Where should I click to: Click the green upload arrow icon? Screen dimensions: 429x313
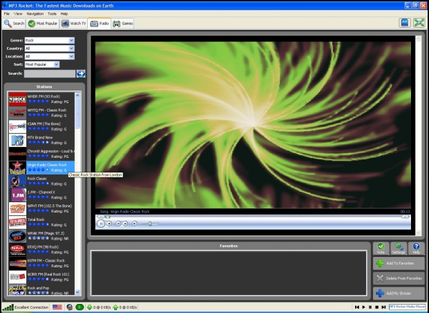click(x=116, y=307)
